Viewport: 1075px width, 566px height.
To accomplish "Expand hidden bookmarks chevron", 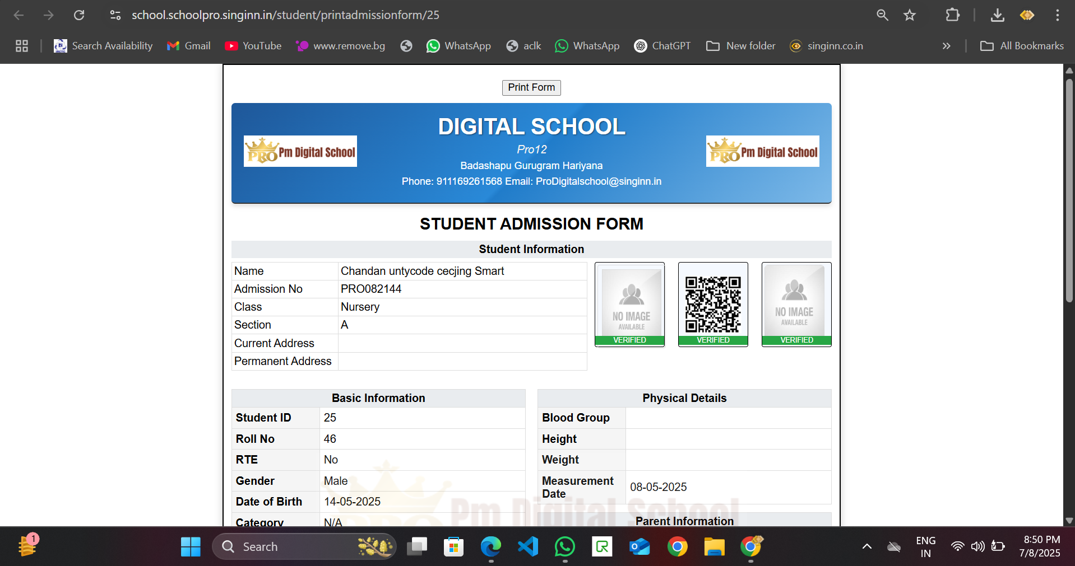I will tap(947, 46).
